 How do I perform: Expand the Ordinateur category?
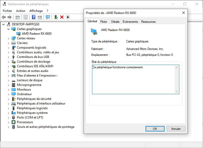[x=9, y=94]
